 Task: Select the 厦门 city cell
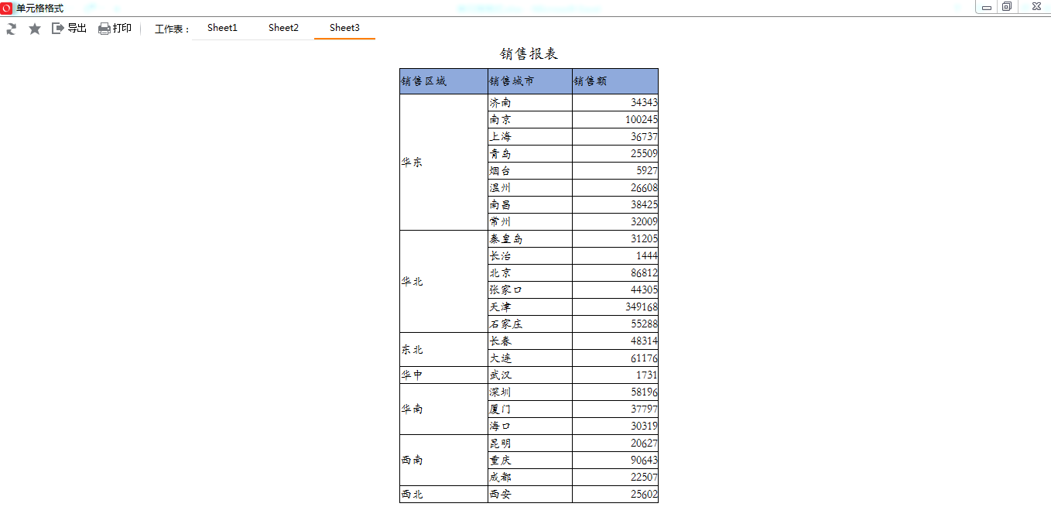(x=530, y=409)
